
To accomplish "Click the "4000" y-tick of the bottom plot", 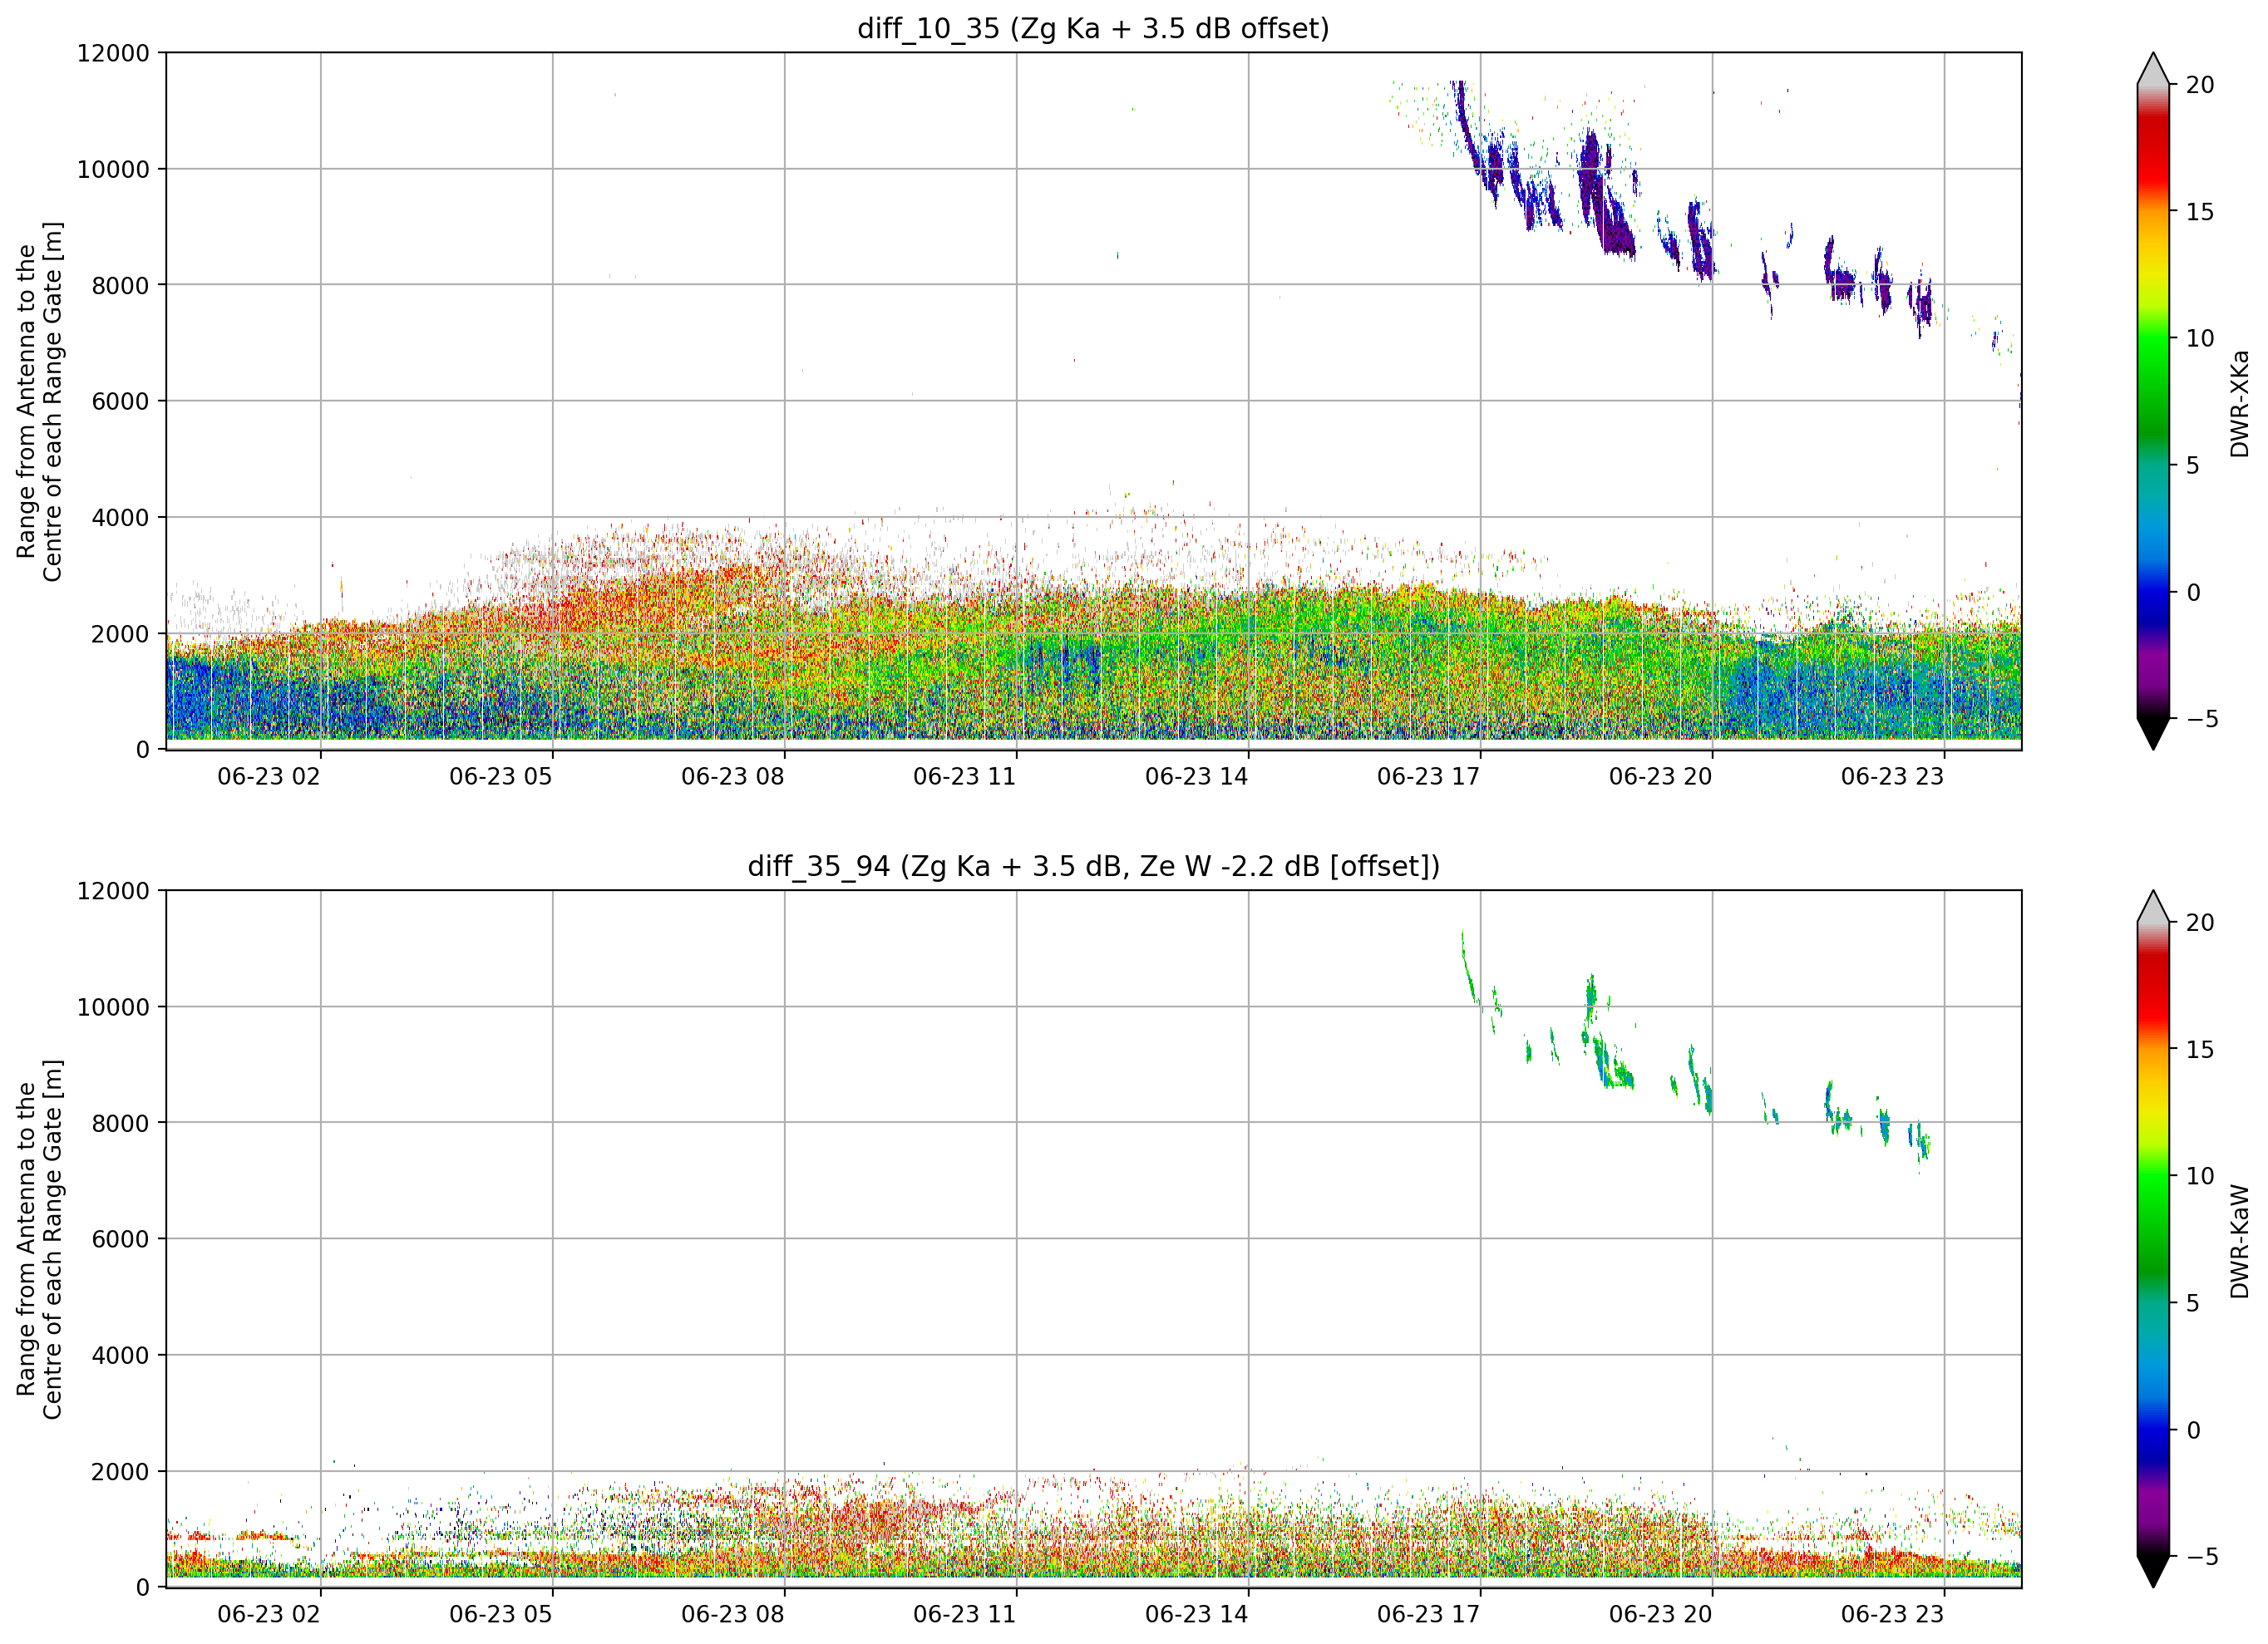I will tap(120, 1355).
